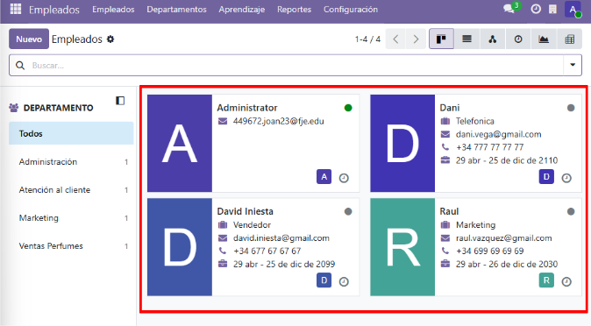Open Administrator's large avatar thumbnail
Image resolution: width=591 pixels, height=326 pixels.
(x=180, y=143)
